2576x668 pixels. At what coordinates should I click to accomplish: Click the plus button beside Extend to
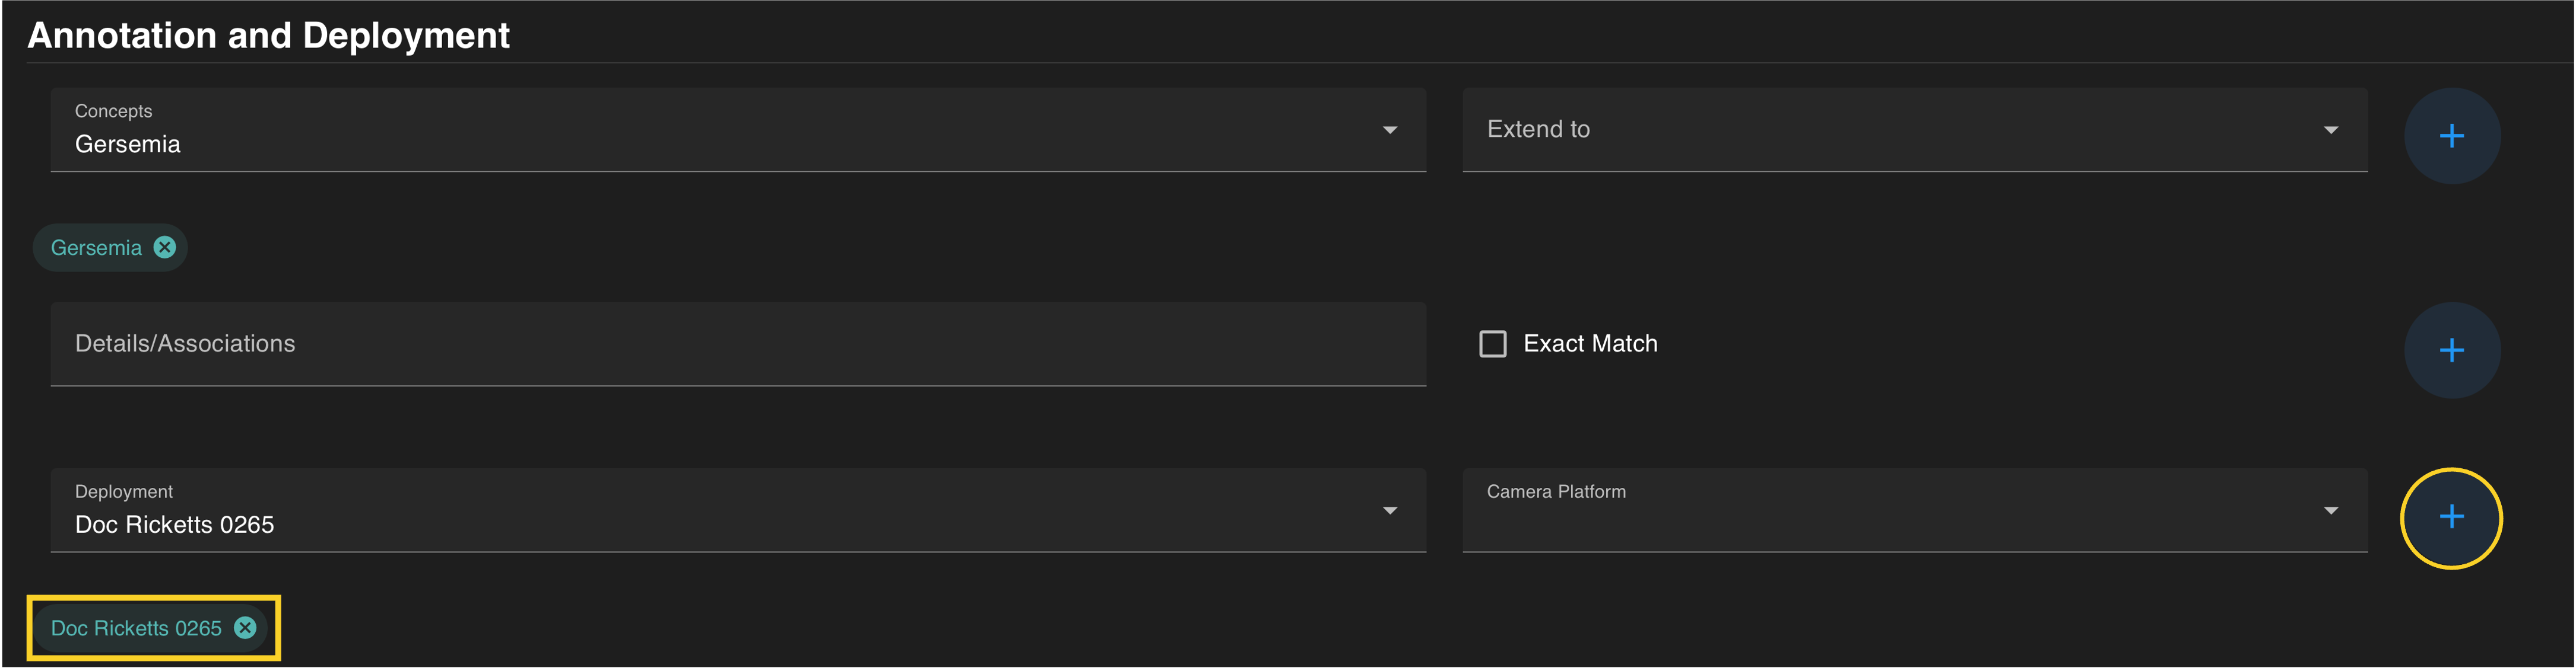point(2451,136)
